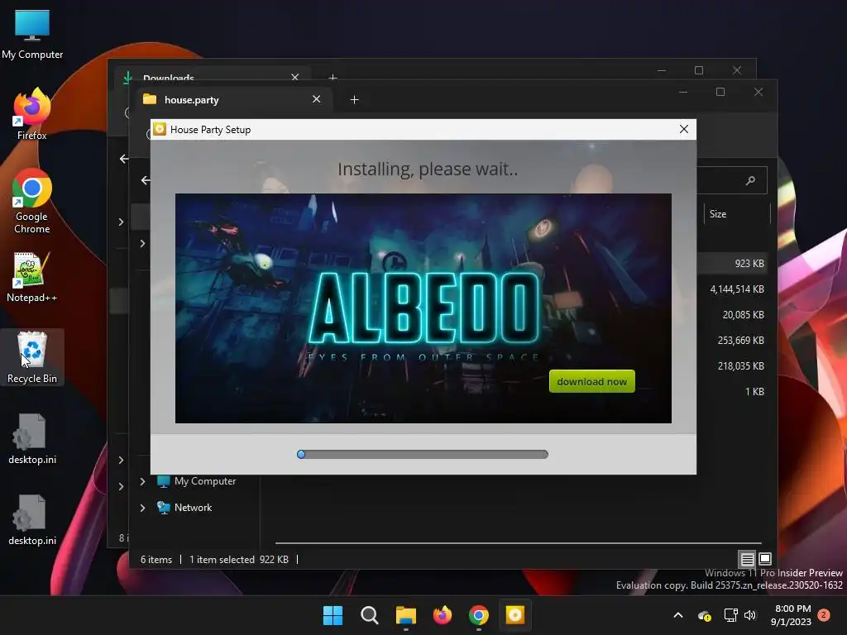Expand the top chevron in Downloads navigation pane
847x635 pixels.
121,222
